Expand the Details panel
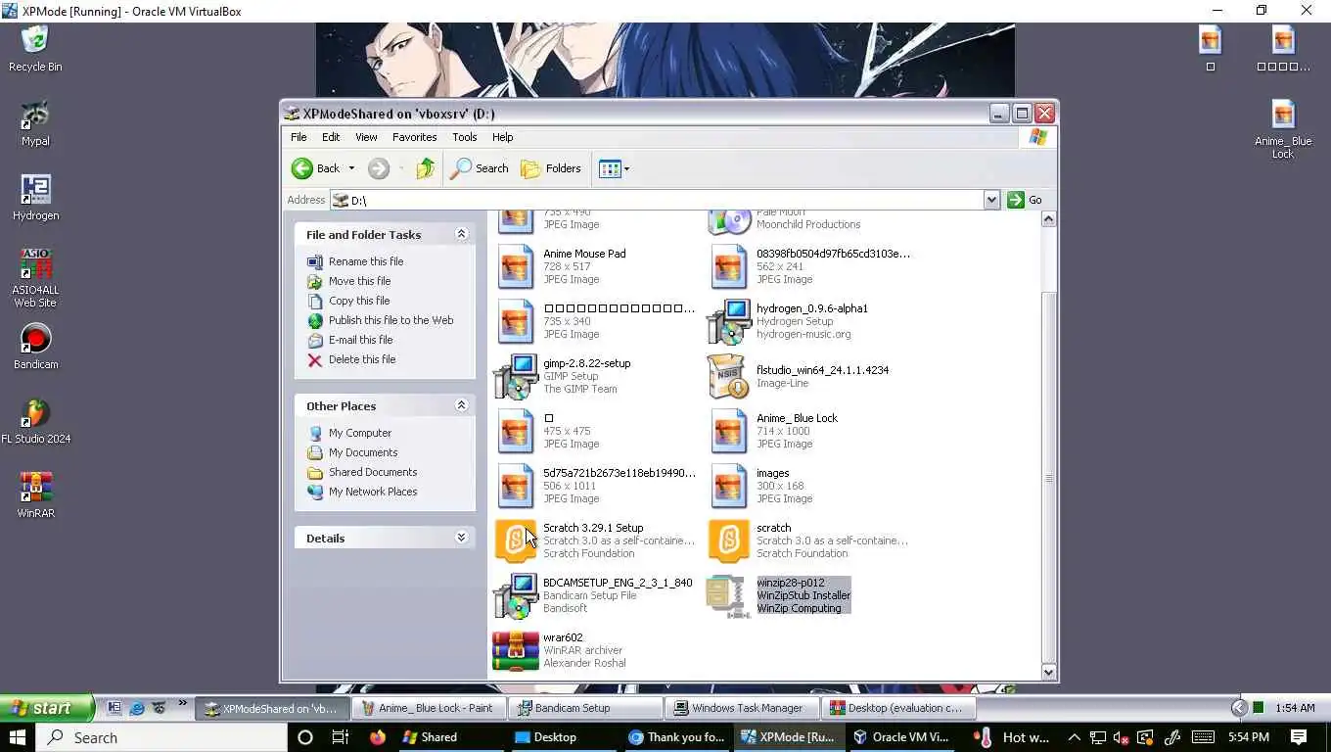This screenshot has width=1331, height=752. point(461,538)
